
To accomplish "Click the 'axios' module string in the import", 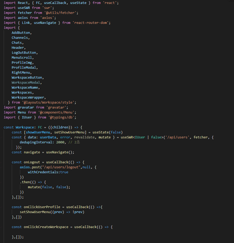I will point(47,18).
